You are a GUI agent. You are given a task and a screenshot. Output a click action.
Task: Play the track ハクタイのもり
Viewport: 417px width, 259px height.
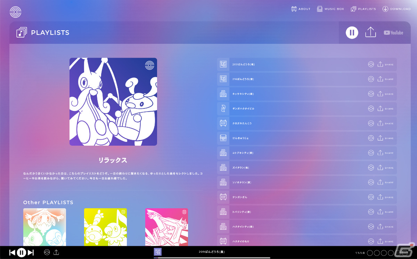pos(307,241)
